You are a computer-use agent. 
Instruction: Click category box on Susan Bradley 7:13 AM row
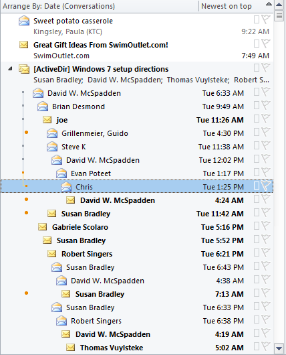pos(257,293)
